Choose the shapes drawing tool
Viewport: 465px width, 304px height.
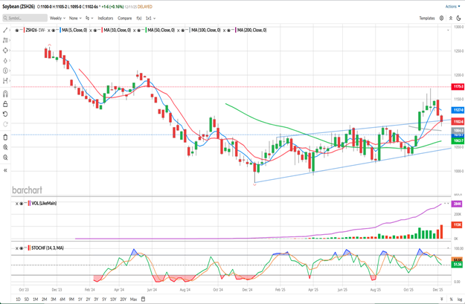[5, 51]
